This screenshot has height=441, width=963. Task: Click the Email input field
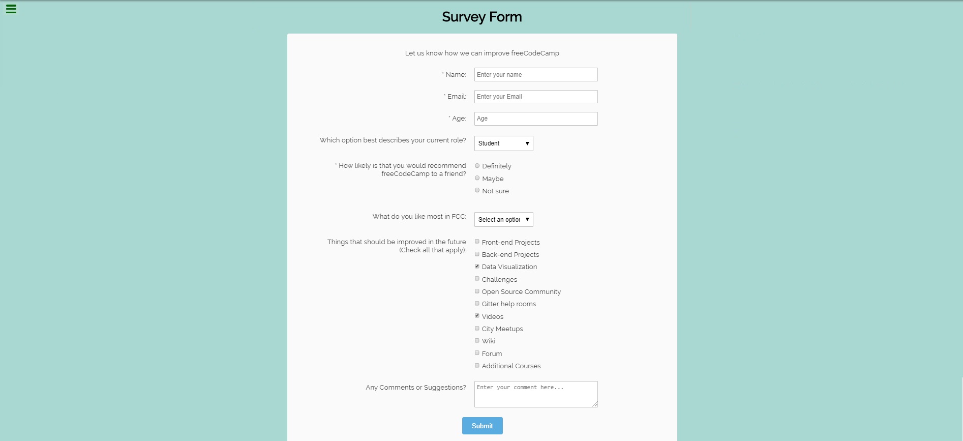tap(535, 97)
